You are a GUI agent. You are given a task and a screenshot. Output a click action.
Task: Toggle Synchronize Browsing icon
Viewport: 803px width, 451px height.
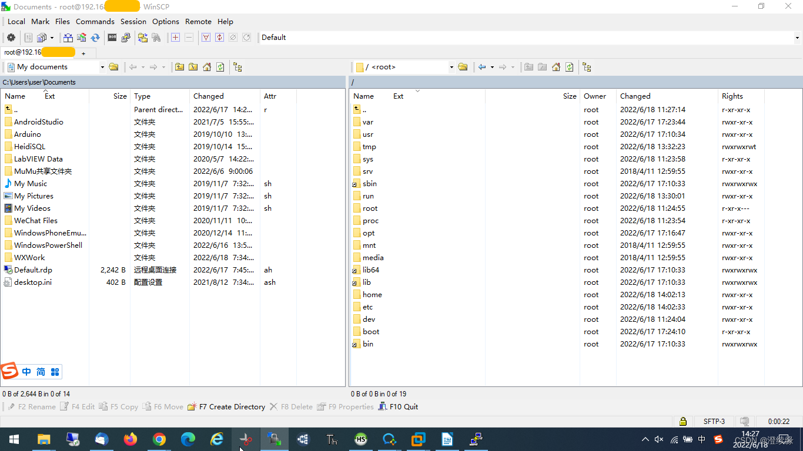tap(143, 38)
